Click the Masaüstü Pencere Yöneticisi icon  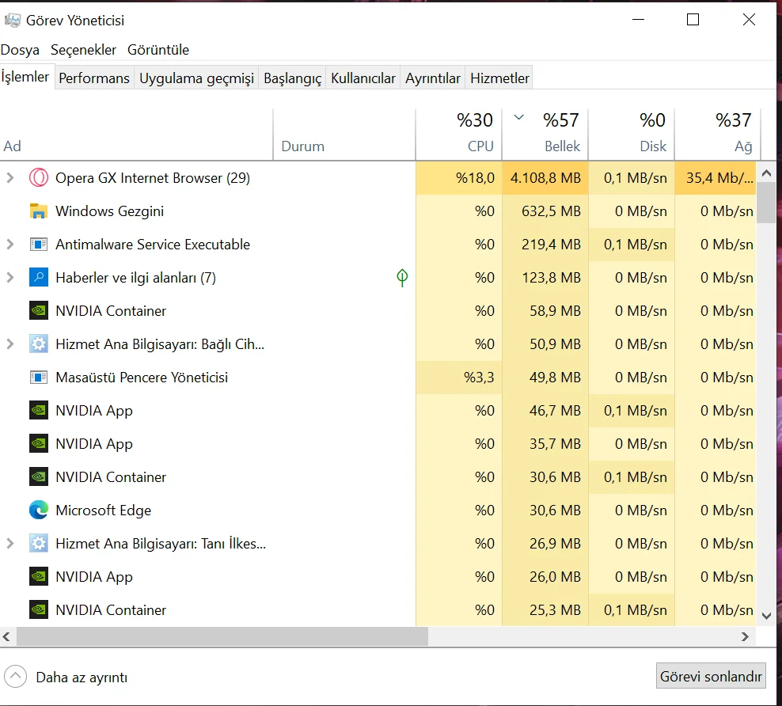pos(38,378)
